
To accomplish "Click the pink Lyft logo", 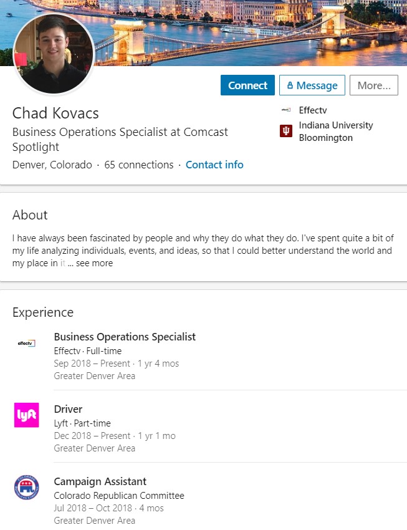I will [x=26, y=415].
